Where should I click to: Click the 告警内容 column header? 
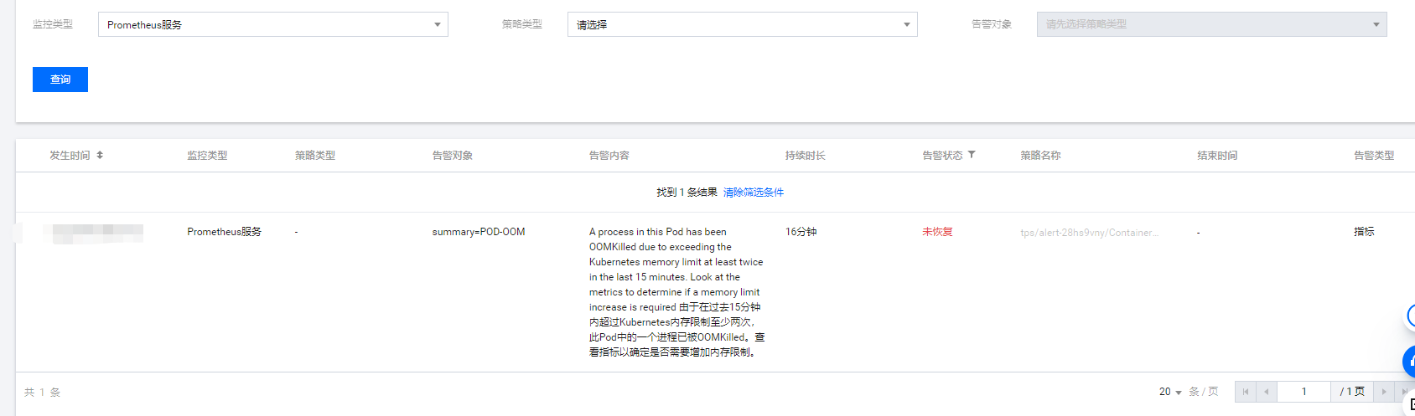pos(609,156)
